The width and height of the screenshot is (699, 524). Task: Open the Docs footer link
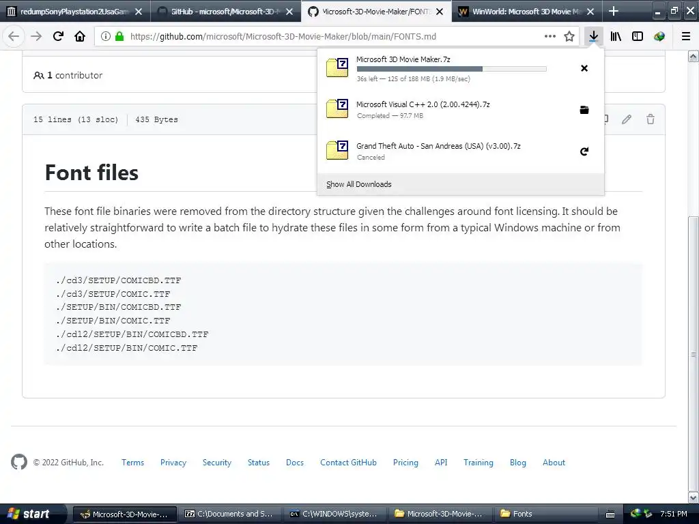pos(295,463)
